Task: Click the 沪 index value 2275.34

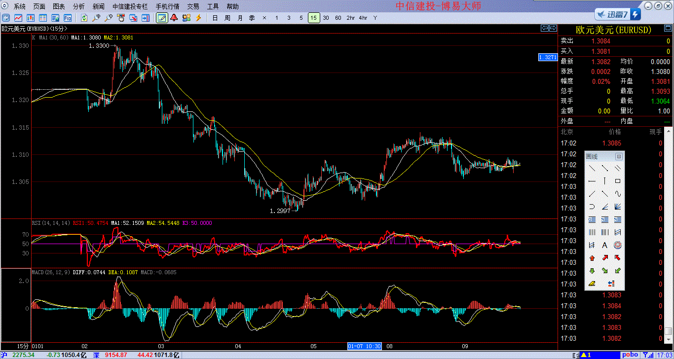Action: coord(23,355)
